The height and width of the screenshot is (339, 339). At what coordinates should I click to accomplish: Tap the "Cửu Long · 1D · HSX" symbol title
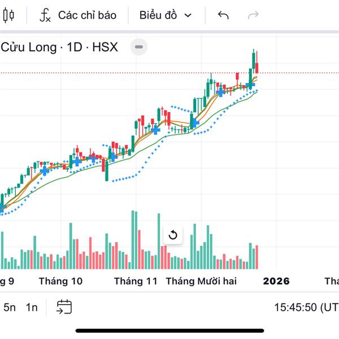click(59, 47)
